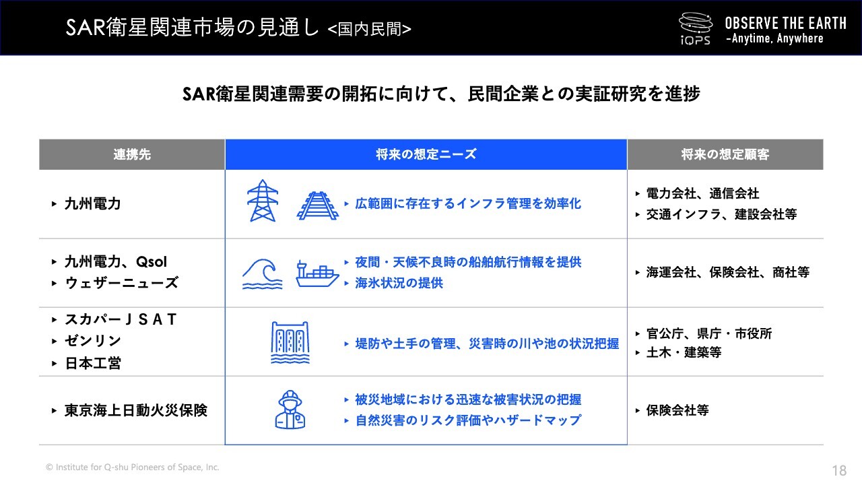Click the 九州電力、Qsol partner entry

pos(115,261)
